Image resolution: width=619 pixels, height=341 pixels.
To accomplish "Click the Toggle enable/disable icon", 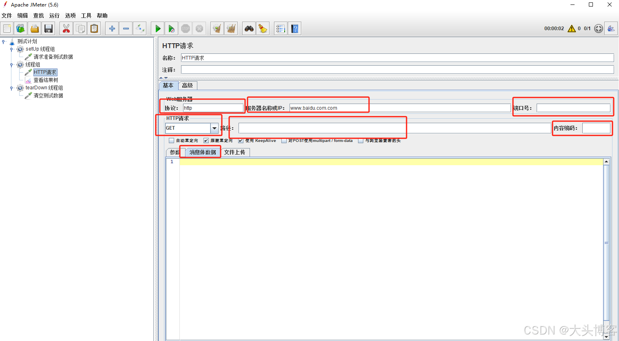I will pyautogui.click(x=140, y=29).
